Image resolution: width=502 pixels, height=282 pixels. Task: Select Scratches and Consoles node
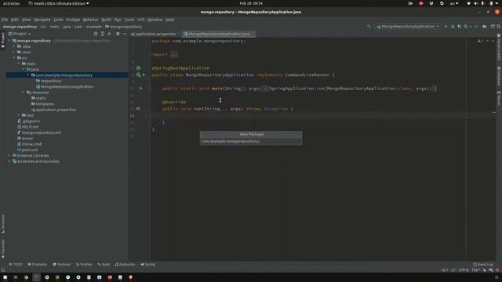click(x=38, y=161)
